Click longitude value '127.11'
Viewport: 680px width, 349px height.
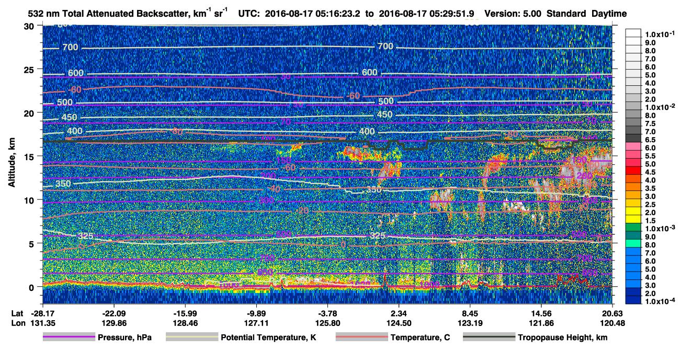pos(256,323)
